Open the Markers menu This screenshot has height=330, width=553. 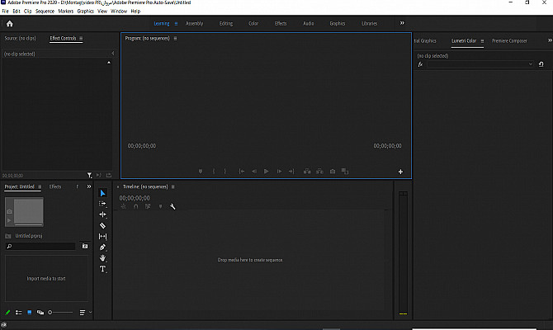coord(65,12)
